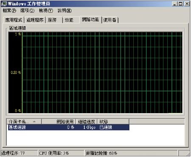Screen dimensions: 191x157
Task: Open the 檢視(V) menu
Action: coord(46,11)
